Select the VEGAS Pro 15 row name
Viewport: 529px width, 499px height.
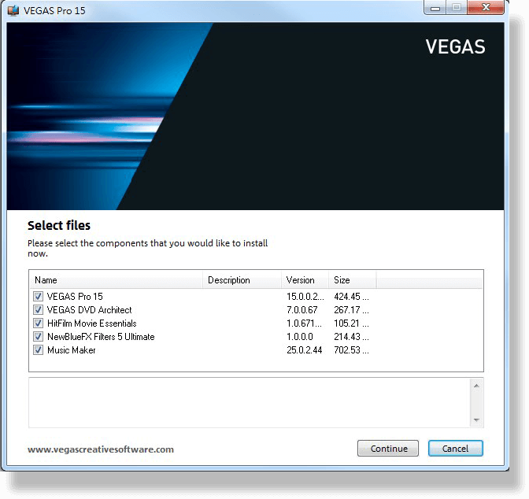coord(75,297)
